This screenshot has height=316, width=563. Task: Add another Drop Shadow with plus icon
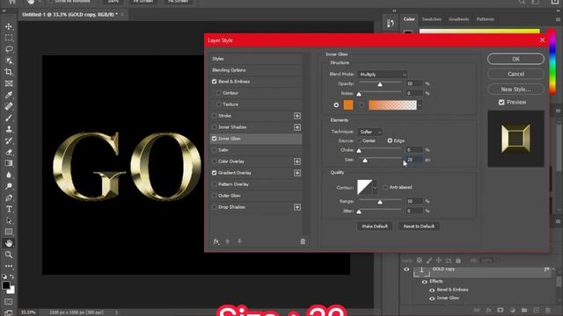click(x=297, y=207)
